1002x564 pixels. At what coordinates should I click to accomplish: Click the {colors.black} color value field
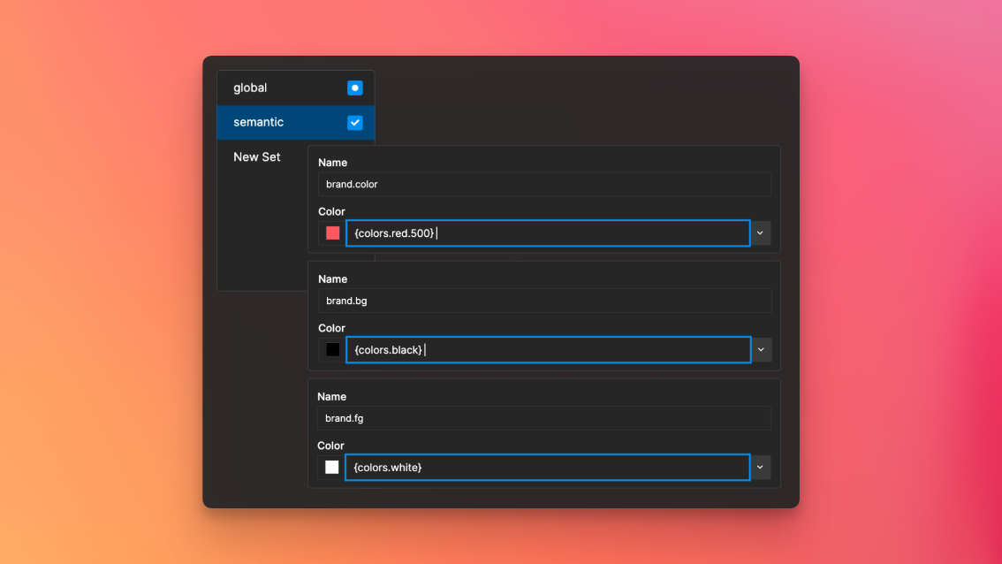pyautogui.click(x=549, y=350)
